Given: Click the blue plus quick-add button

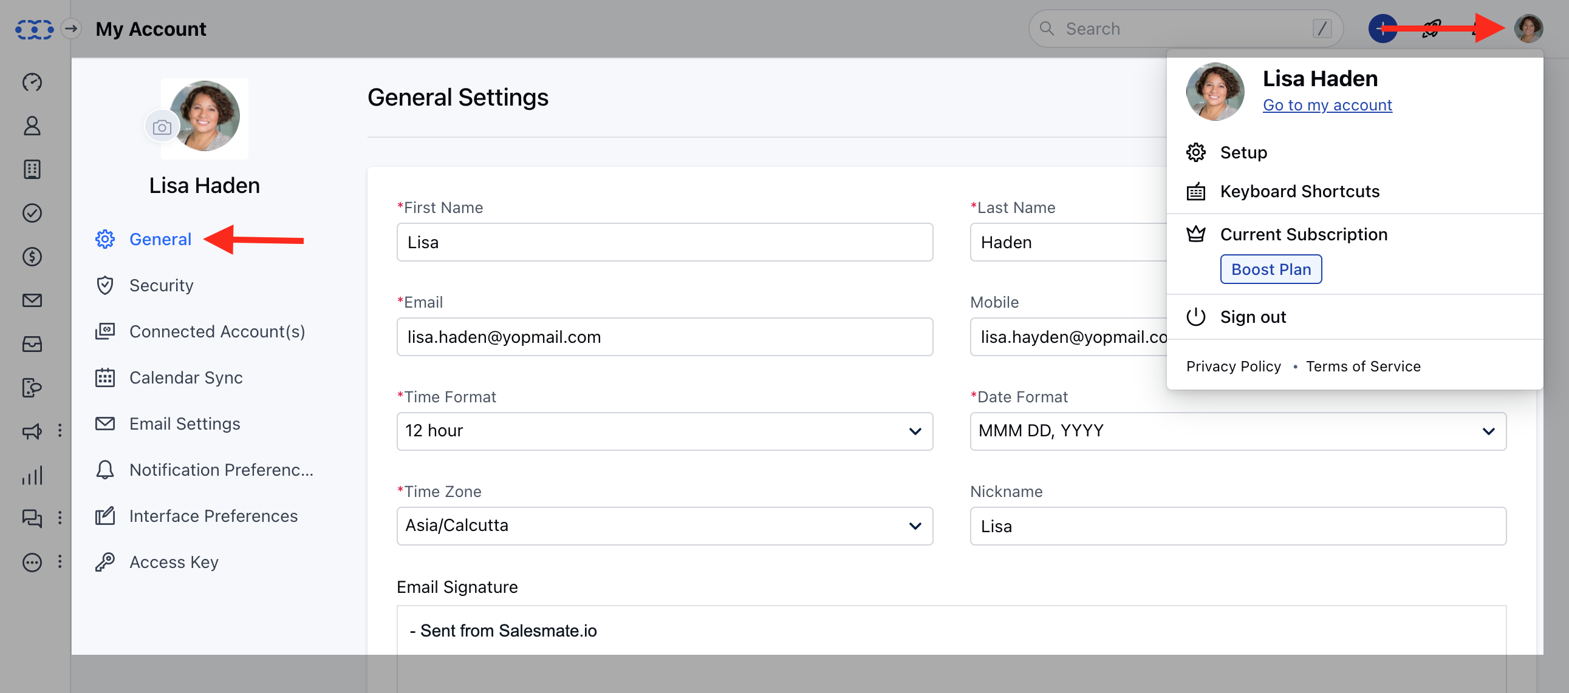Looking at the screenshot, I should (x=1383, y=29).
